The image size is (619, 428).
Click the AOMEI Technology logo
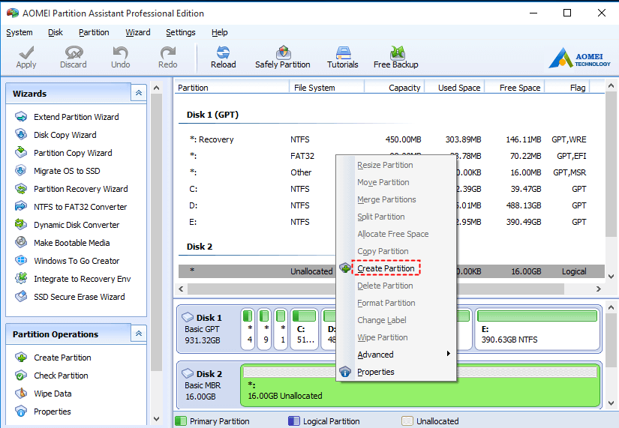[x=579, y=58]
